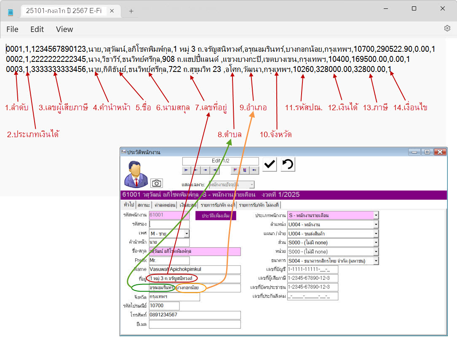Click the new tab plus button
The height and width of the screenshot is (337, 457).
pos(131,12)
